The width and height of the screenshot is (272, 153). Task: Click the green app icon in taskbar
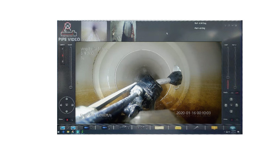82,132
